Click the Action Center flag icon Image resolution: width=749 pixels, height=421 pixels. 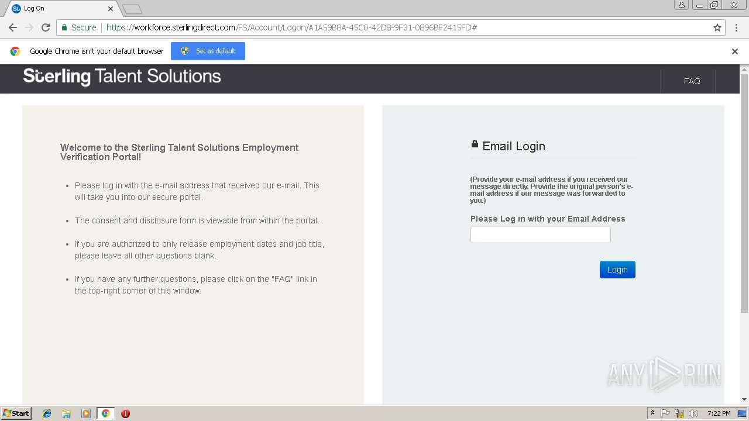point(665,413)
